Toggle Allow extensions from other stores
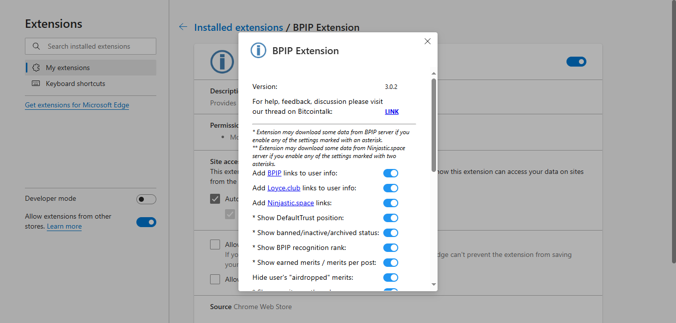Screen dimensions: 676x323 coord(146,222)
